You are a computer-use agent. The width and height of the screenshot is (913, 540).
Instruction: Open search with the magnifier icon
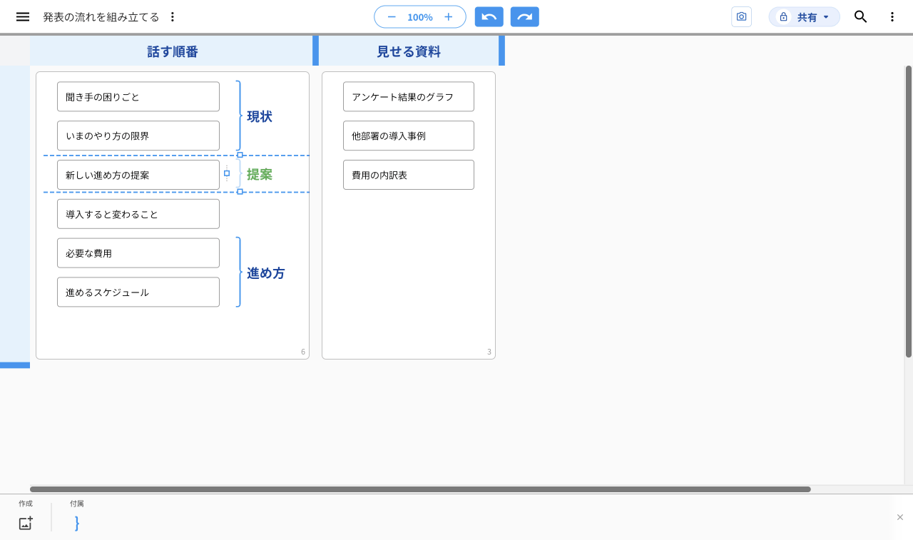pyautogui.click(x=861, y=16)
